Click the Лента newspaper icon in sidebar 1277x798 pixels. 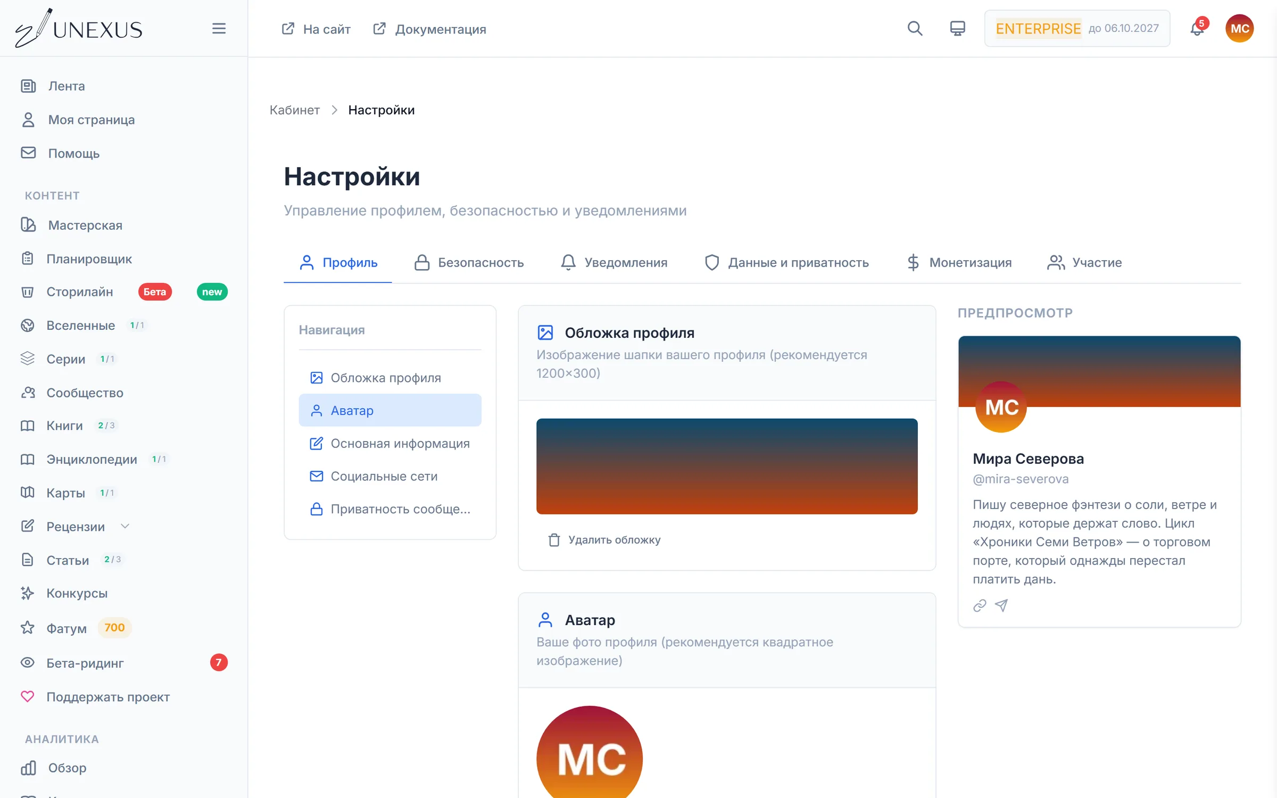(28, 86)
